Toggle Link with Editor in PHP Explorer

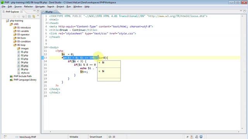click(34, 16)
